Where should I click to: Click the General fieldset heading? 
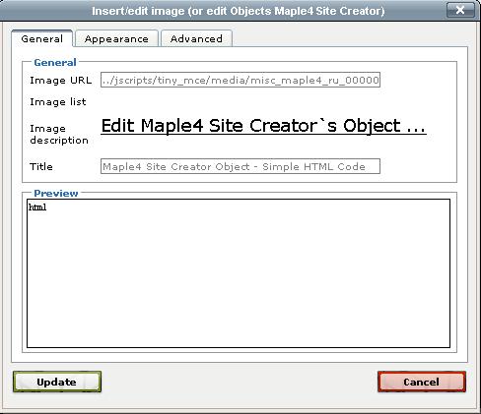[55, 62]
